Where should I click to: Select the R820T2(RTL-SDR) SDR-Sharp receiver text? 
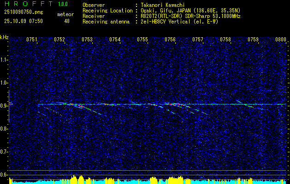(191, 16)
